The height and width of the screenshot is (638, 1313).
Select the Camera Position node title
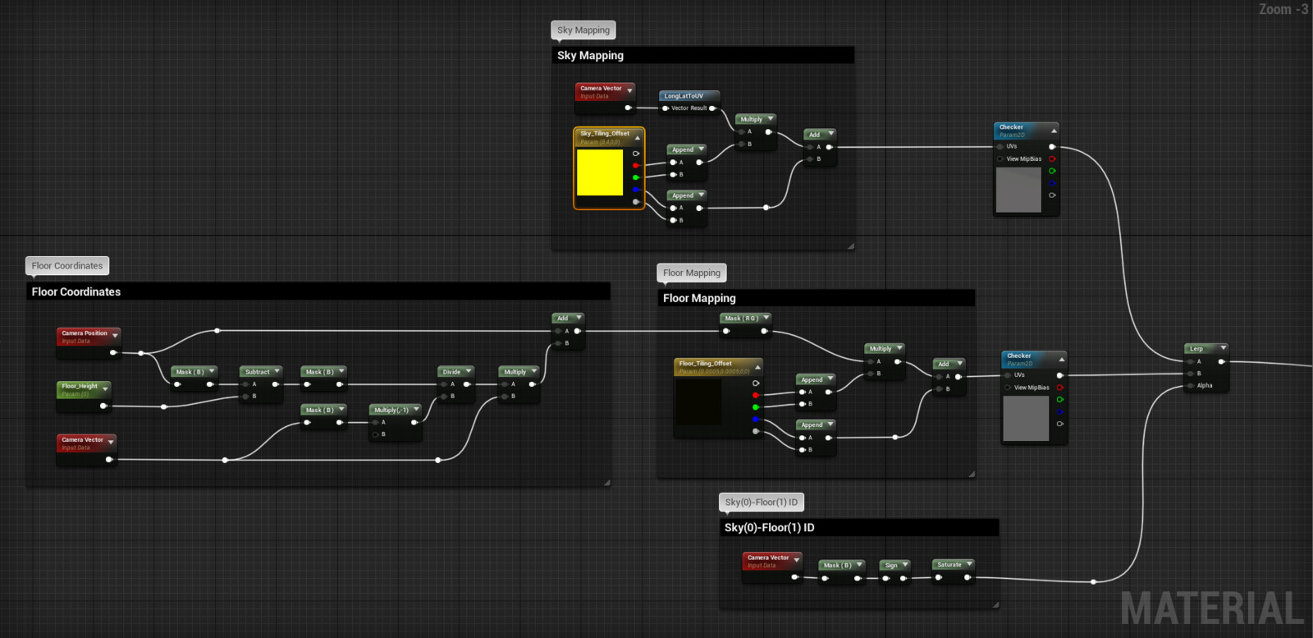pos(85,333)
